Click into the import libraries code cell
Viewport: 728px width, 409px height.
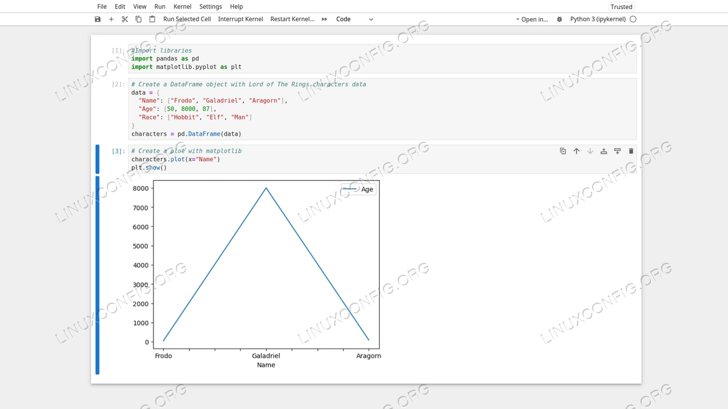(x=382, y=59)
